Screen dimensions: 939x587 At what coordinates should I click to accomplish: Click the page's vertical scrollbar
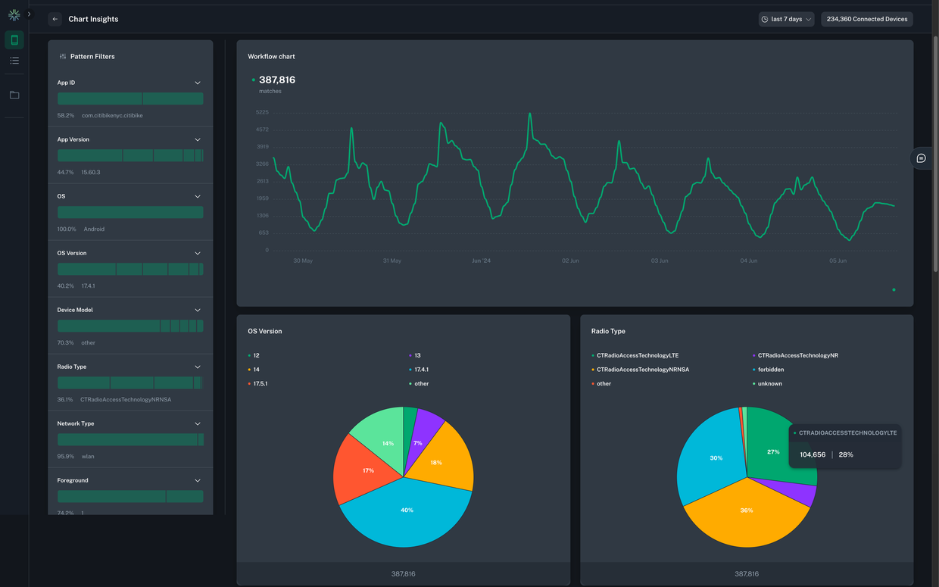coord(935,151)
